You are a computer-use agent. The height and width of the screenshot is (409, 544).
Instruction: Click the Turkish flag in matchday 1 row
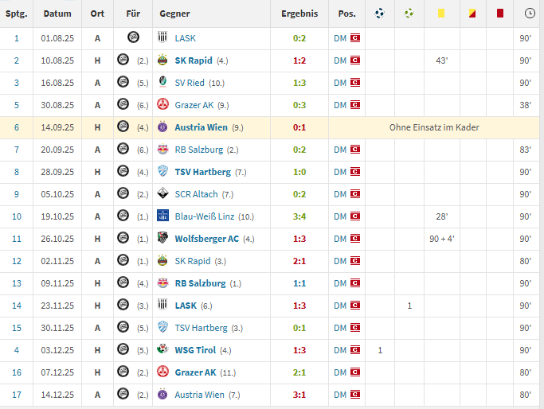(355, 38)
